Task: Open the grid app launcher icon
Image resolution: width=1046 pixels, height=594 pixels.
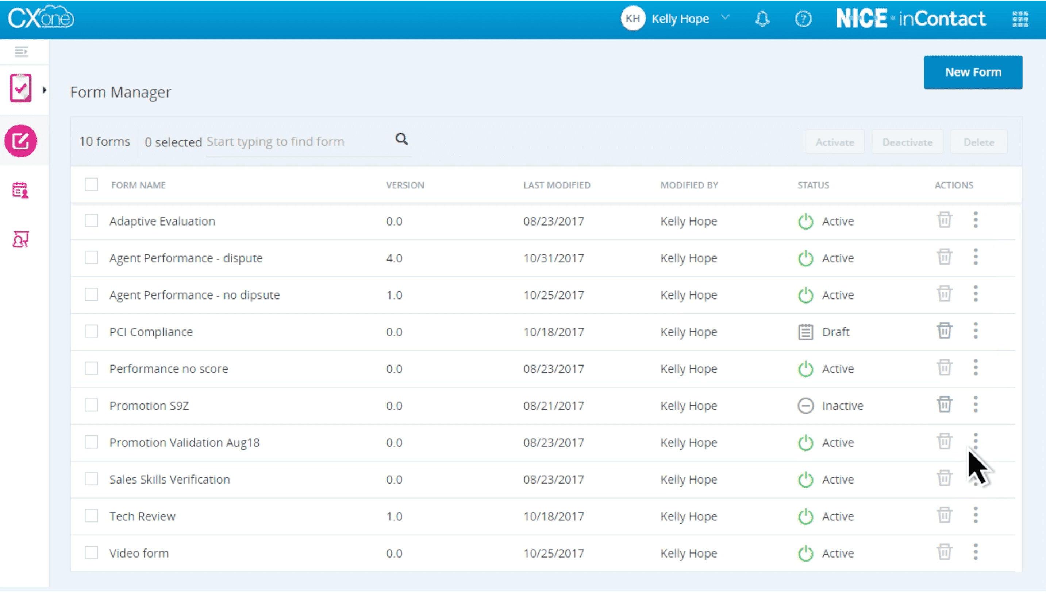Action: pos(1020,19)
